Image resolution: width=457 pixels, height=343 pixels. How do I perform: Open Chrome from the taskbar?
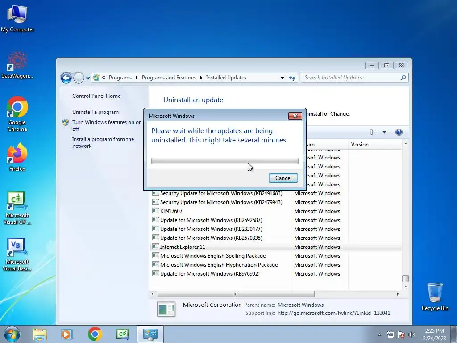[95, 334]
